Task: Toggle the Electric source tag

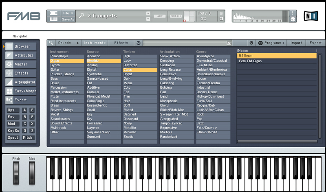Action: tap(104, 61)
